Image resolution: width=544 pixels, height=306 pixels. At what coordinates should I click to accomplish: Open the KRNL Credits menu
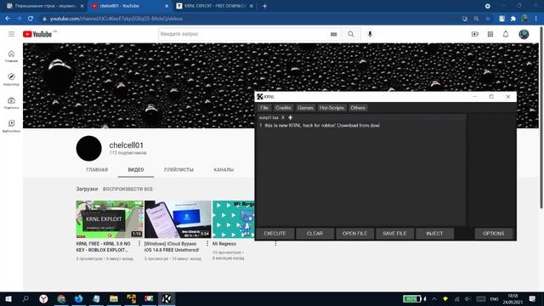click(283, 108)
